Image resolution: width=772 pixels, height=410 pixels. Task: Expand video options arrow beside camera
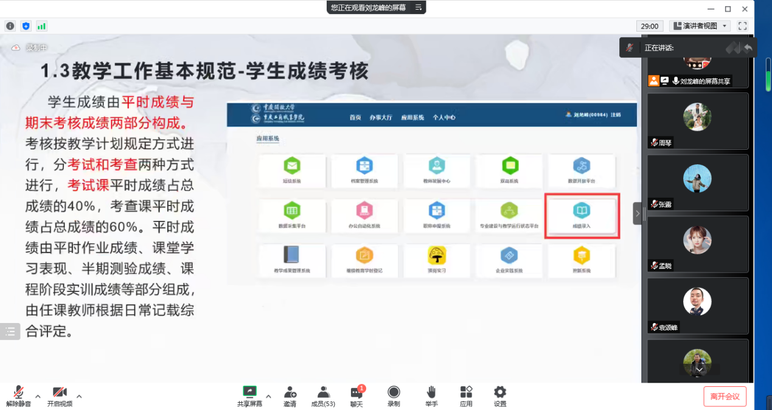tap(79, 397)
